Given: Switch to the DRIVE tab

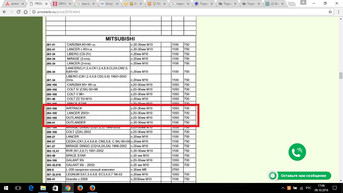Looking at the screenshot, I should coord(62,4).
